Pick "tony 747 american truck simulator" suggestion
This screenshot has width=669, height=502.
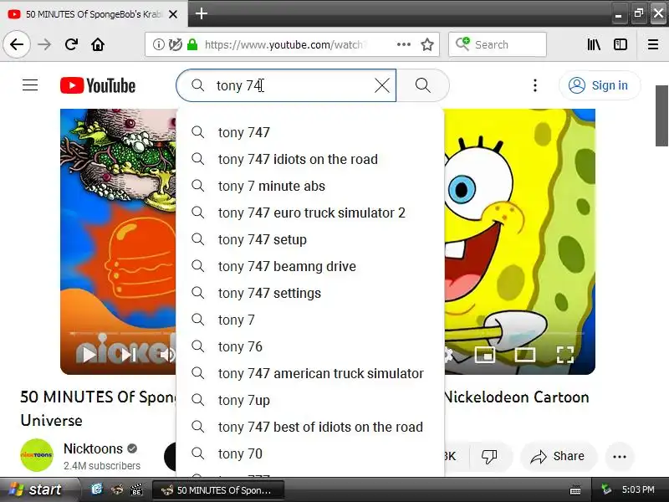pyautogui.click(x=310, y=373)
